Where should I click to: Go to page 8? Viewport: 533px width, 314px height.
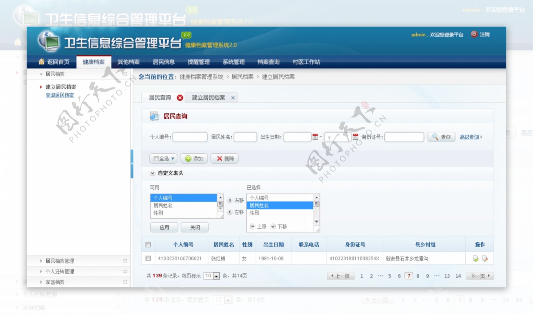coord(418,276)
